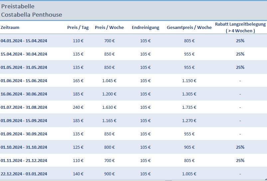The height and width of the screenshot is (181, 267).
Task: Select the Gesamtpreis / Woche header
Action: tap(189, 28)
